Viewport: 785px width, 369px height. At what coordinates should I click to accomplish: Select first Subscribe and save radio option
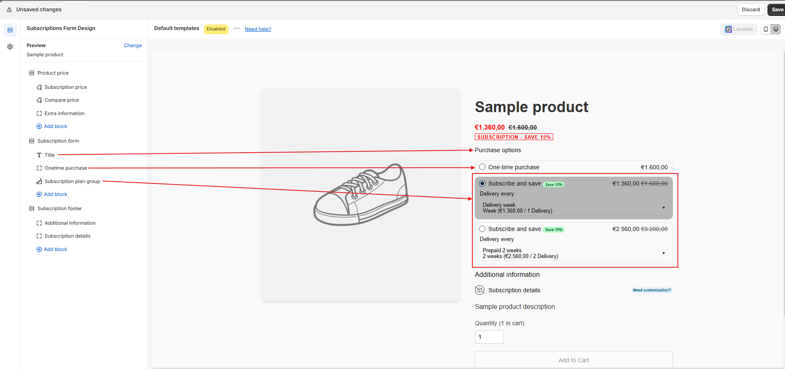[x=482, y=183]
